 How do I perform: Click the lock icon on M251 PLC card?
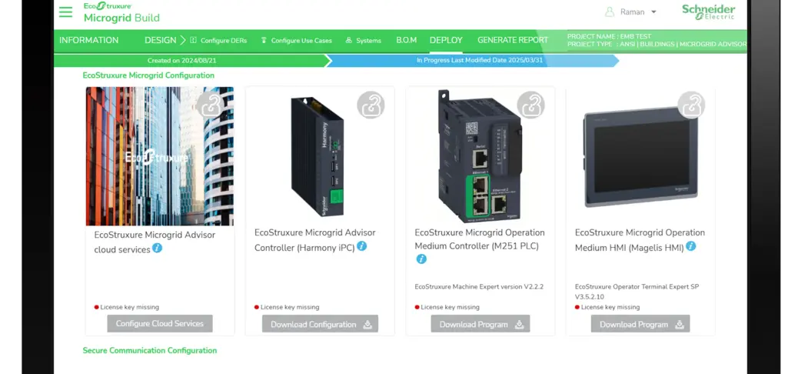[530, 105]
